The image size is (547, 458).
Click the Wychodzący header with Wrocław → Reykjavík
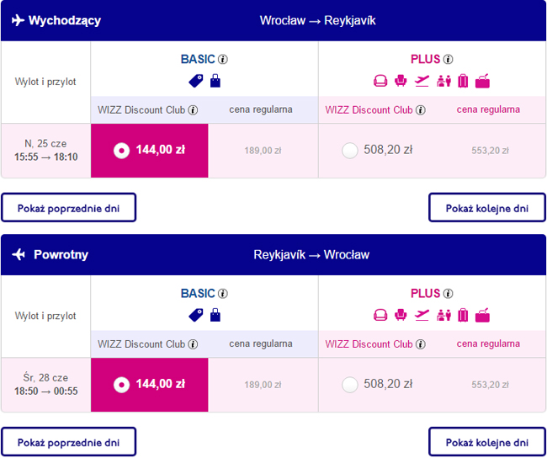tap(273, 20)
